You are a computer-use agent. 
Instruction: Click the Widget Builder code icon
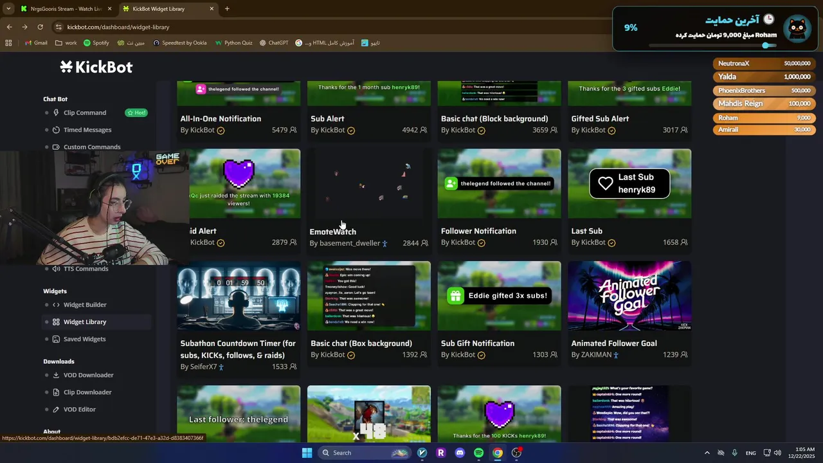coord(56,305)
